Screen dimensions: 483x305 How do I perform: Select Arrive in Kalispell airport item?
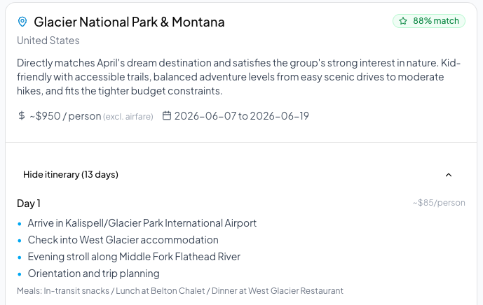coord(142,223)
